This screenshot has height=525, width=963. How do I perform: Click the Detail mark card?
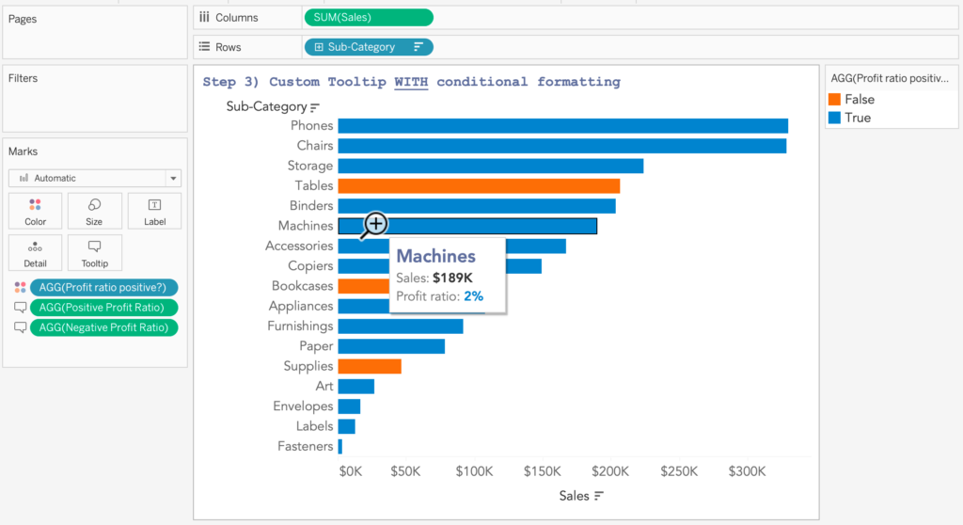tap(35, 252)
